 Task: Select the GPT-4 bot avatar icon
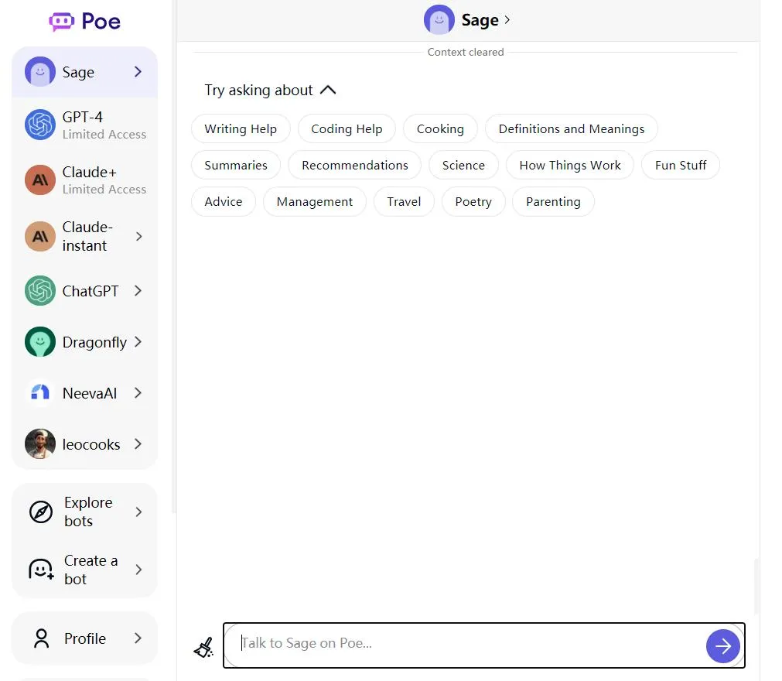click(40, 125)
